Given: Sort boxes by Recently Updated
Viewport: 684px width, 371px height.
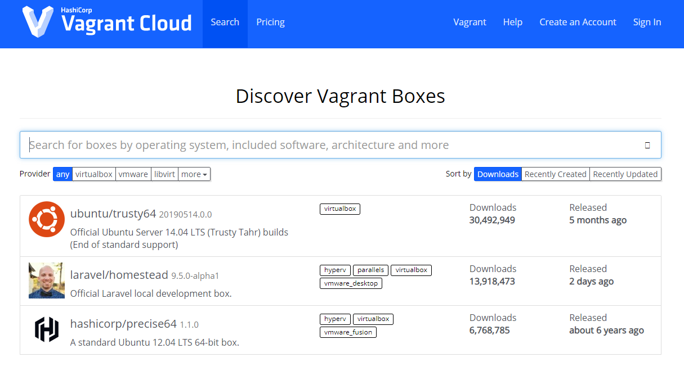Looking at the screenshot, I should click(x=625, y=174).
